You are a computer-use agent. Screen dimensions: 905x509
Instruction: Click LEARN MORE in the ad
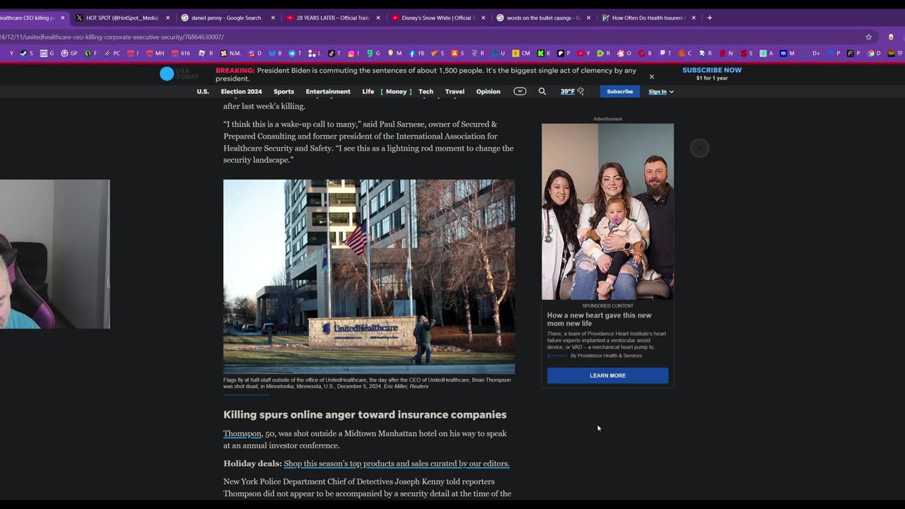coord(607,375)
